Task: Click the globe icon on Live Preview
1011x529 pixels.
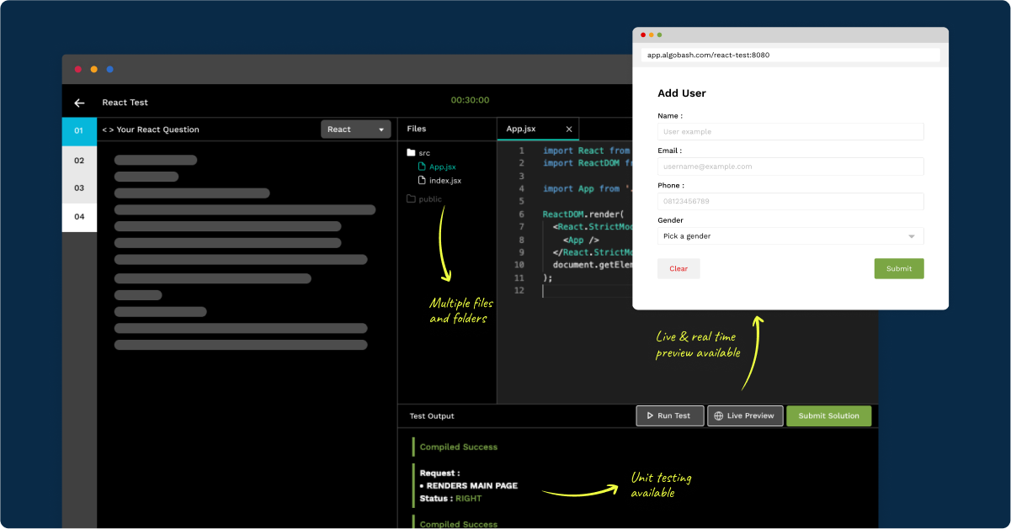Action: coord(718,415)
